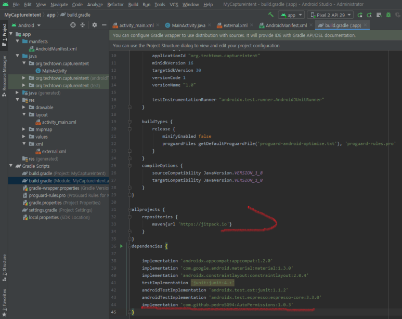402x319 pixels.
Task: Close the MainActivity.java tab
Action: click(210, 25)
